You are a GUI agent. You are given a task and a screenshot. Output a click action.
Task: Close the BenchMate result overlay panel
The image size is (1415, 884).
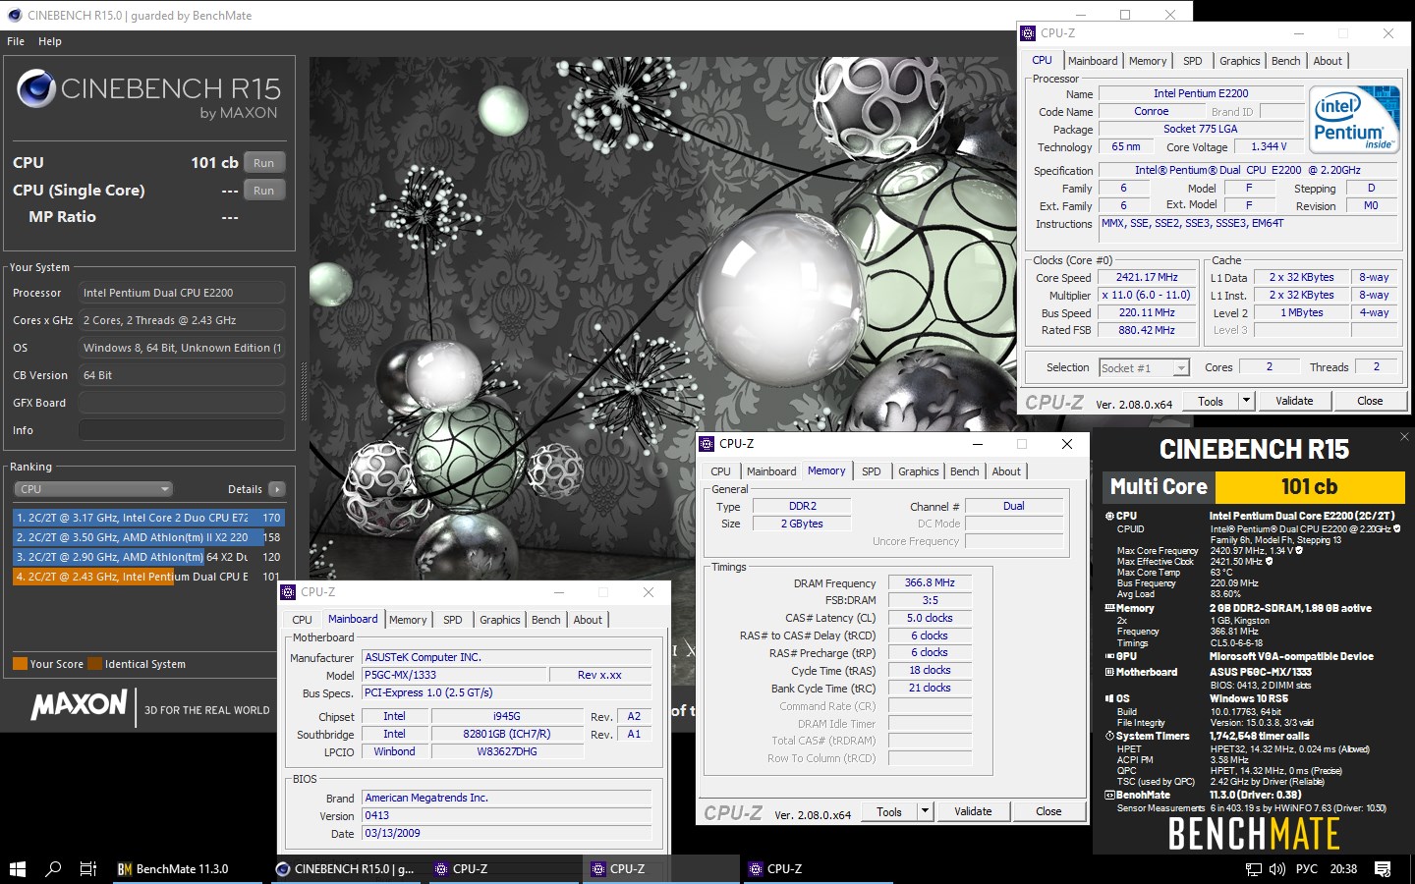click(1404, 436)
